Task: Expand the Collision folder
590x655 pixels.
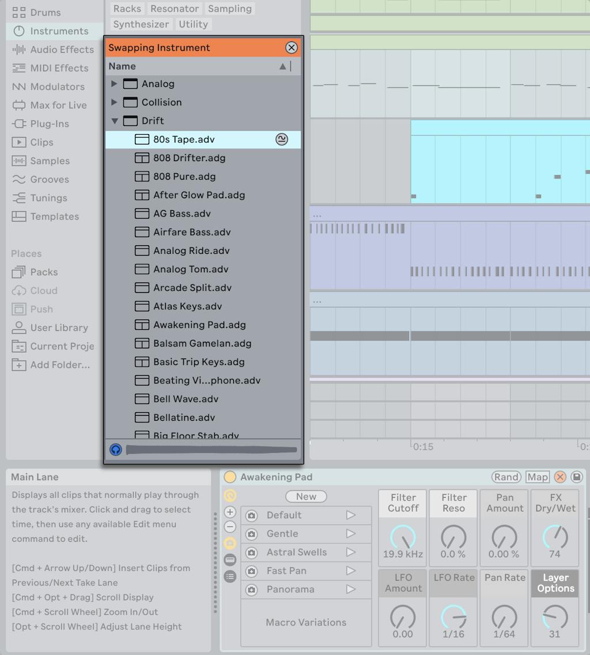Action: tap(114, 102)
